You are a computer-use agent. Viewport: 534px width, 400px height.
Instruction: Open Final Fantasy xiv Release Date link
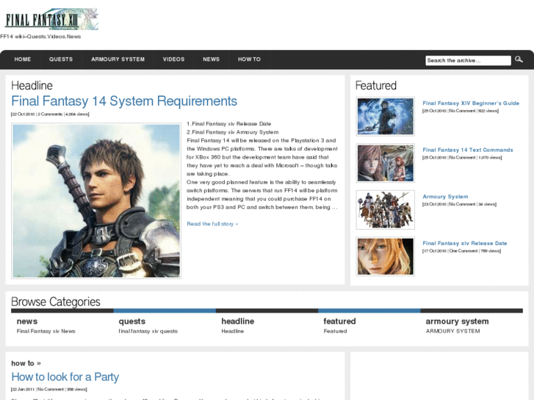click(x=464, y=243)
